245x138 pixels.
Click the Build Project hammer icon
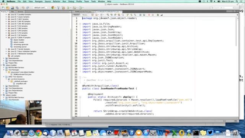tap(58, 8)
